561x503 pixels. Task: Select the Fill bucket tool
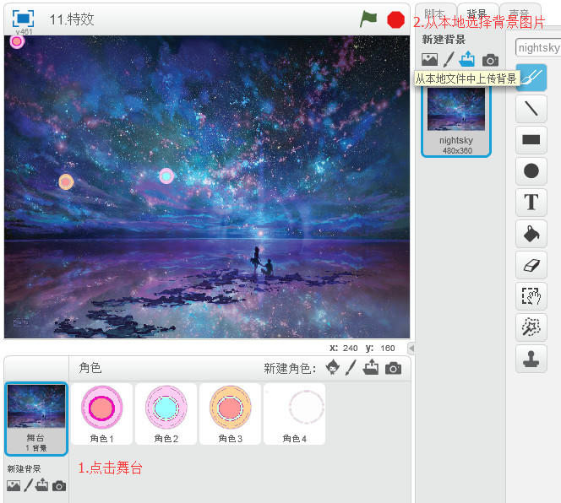531,234
